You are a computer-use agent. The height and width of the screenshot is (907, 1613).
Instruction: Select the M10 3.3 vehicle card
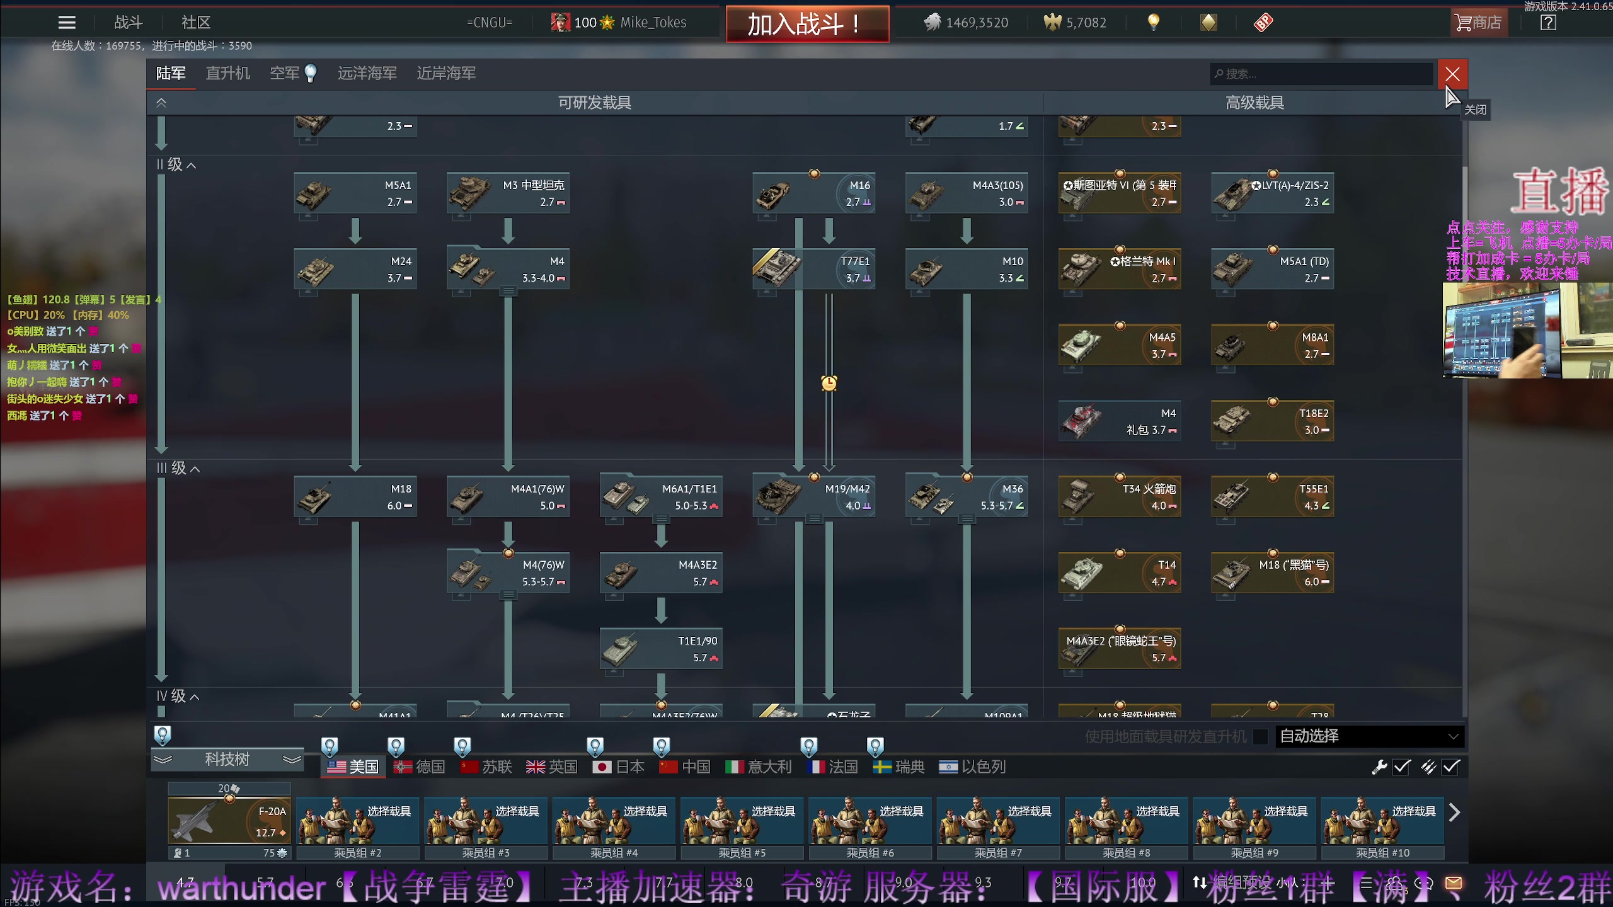(967, 270)
